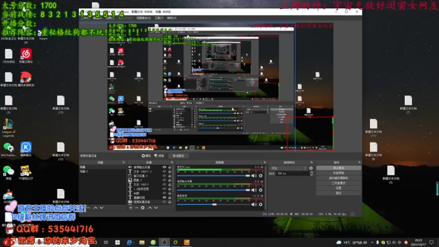Open the 工具(T) menu
This screenshot has width=439, height=247.
159,18
